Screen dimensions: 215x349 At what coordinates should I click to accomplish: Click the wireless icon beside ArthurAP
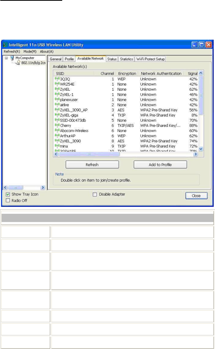[57, 136]
